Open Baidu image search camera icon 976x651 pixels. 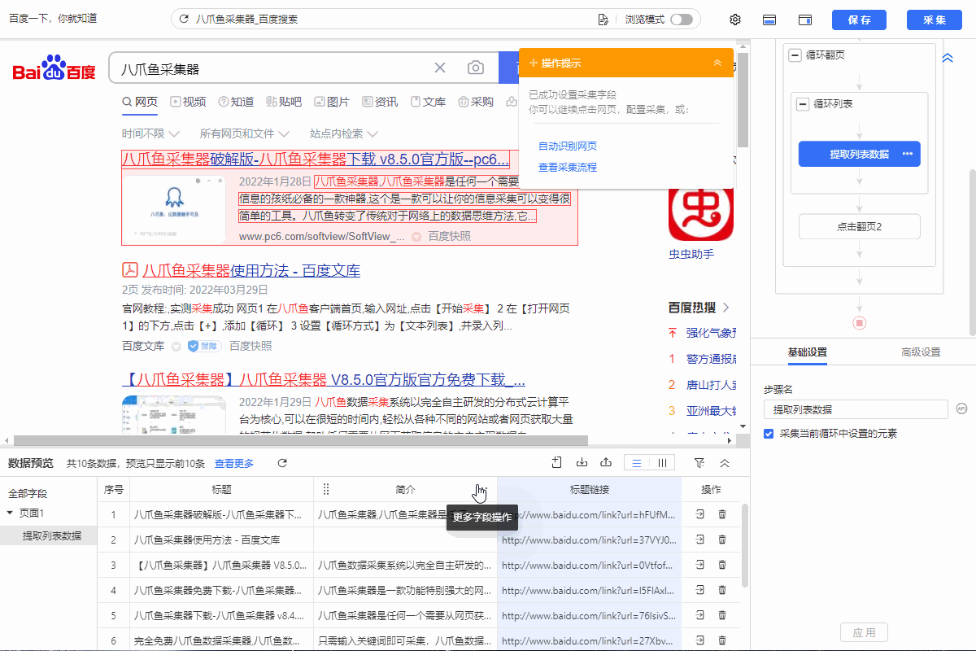[476, 68]
